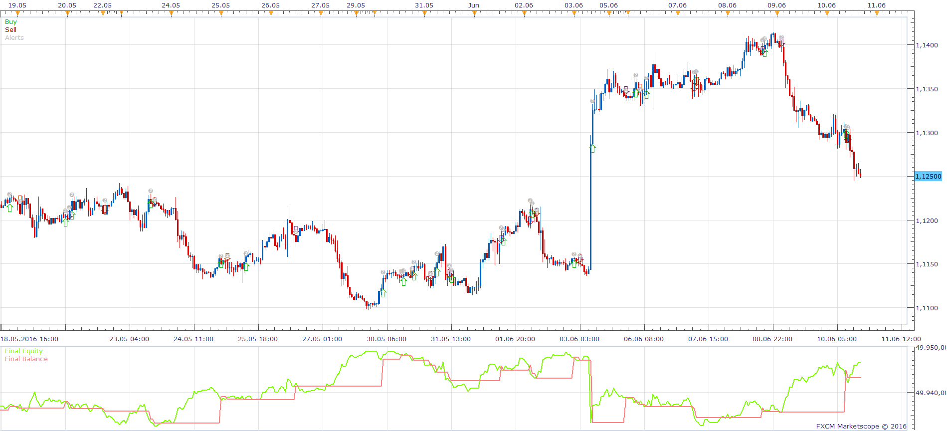Click the 49.940,00 equity axis label
Screen dimensions: 947x431
[x=931, y=393]
